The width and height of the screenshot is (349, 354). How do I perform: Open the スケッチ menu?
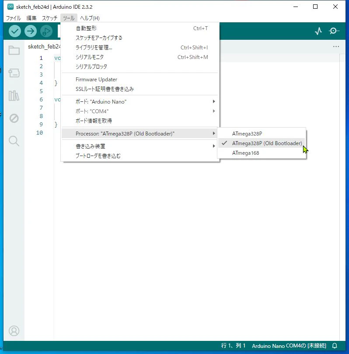click(x=50, y=18)
